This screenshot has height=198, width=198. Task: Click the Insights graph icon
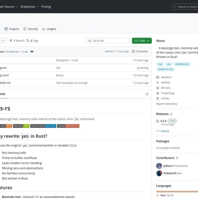point(43,29)
